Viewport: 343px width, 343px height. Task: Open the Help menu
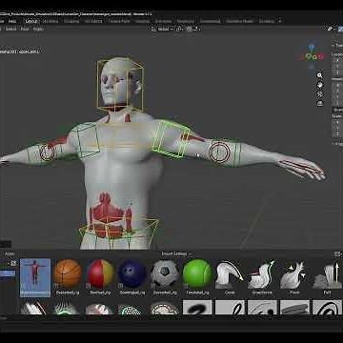(12, 21)
